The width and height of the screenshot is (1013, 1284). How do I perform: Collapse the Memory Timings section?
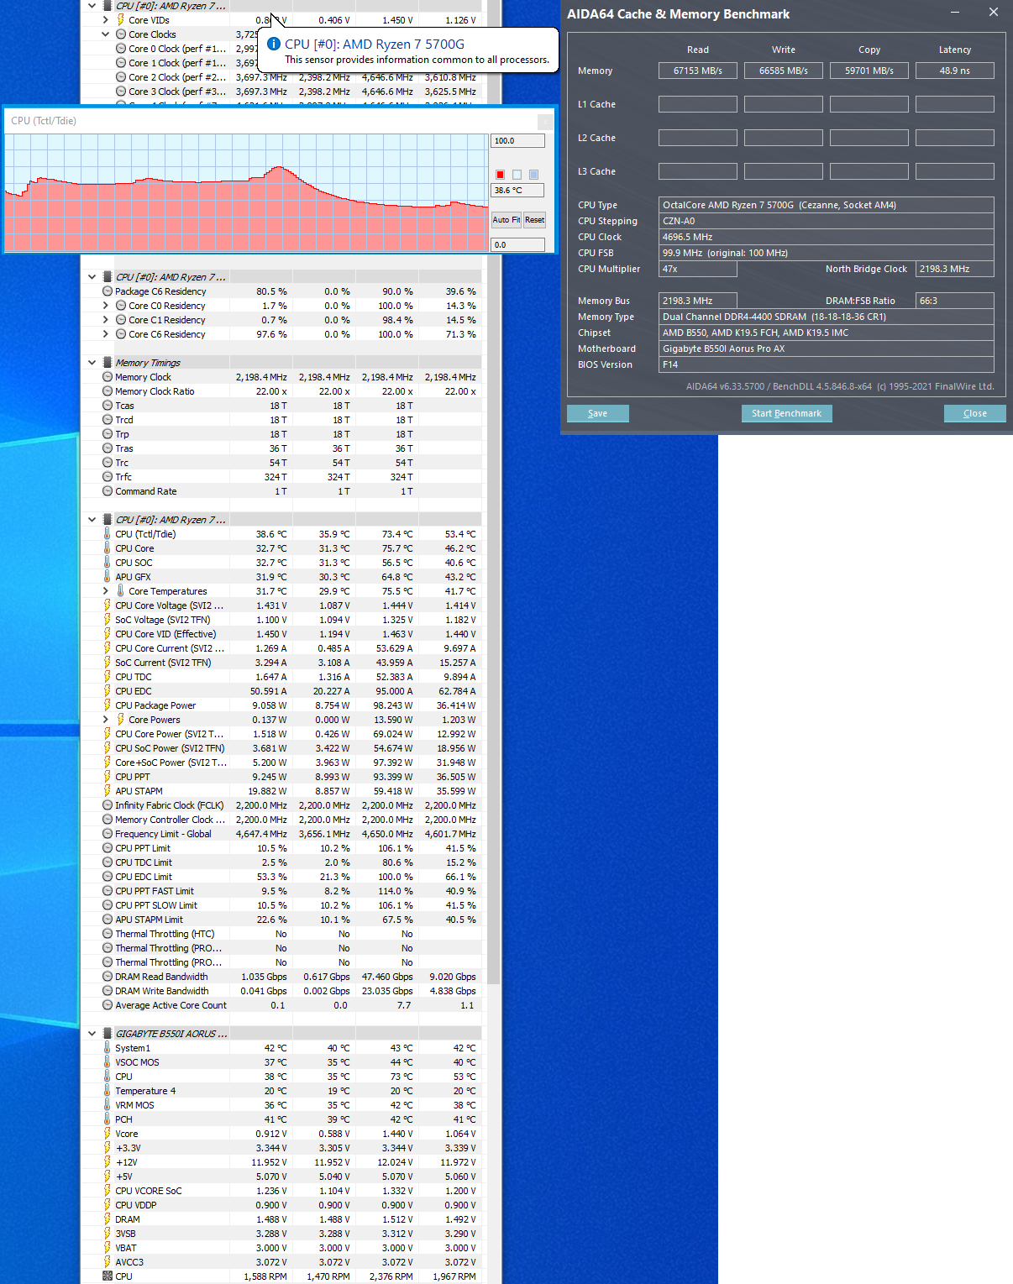click(92, 363)
